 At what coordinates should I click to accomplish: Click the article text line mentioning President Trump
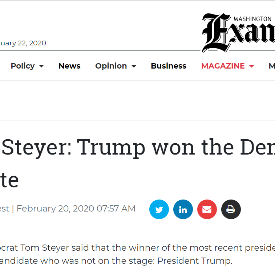coord(116,261)
